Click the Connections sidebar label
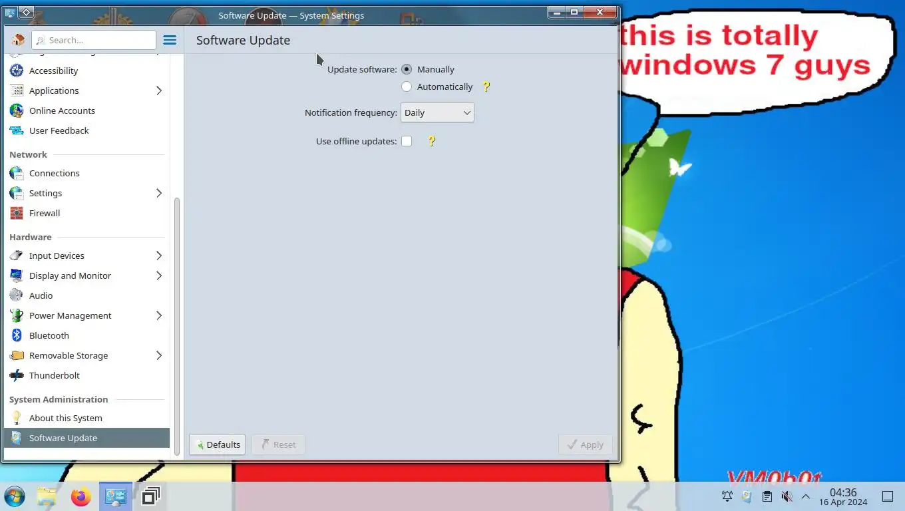The image size is (905, 511). [55, 173]
